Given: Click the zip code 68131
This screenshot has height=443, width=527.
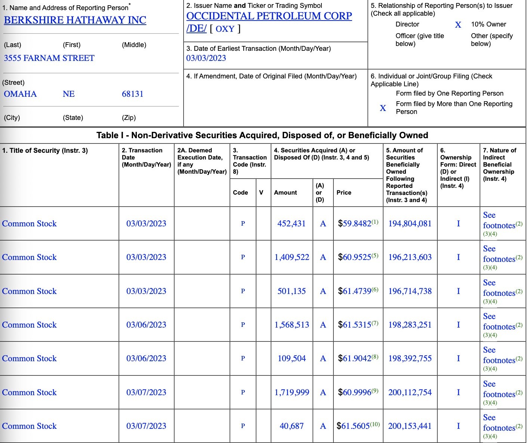Looking at the screenshot, I should (133, 94).
